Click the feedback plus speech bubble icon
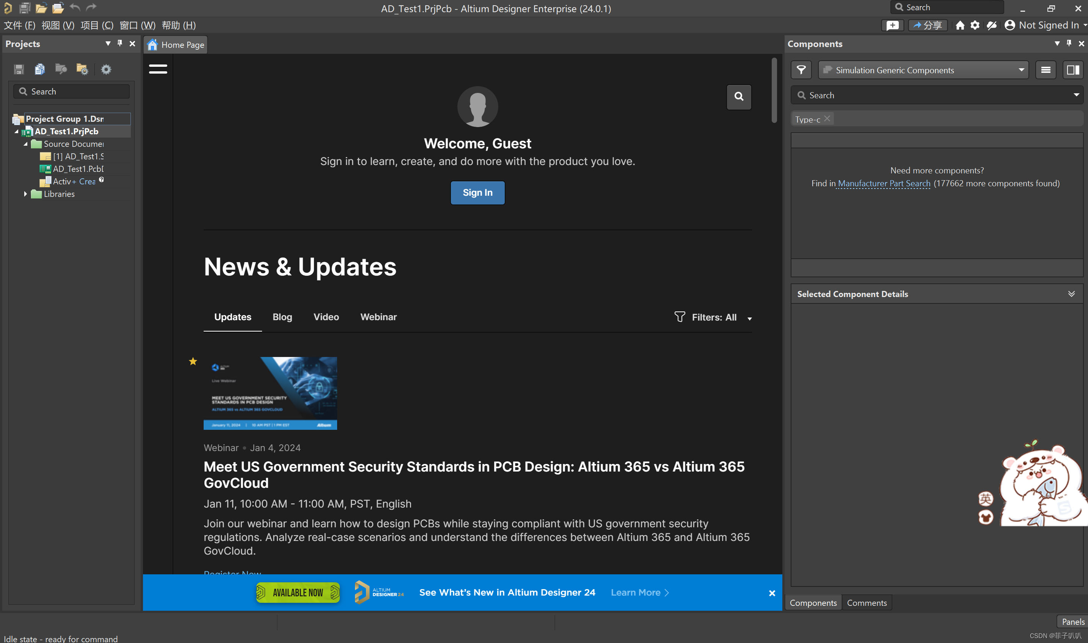The width and height of the screenshot is (1088, 643). pyautogui.click(x=892, y=25)
